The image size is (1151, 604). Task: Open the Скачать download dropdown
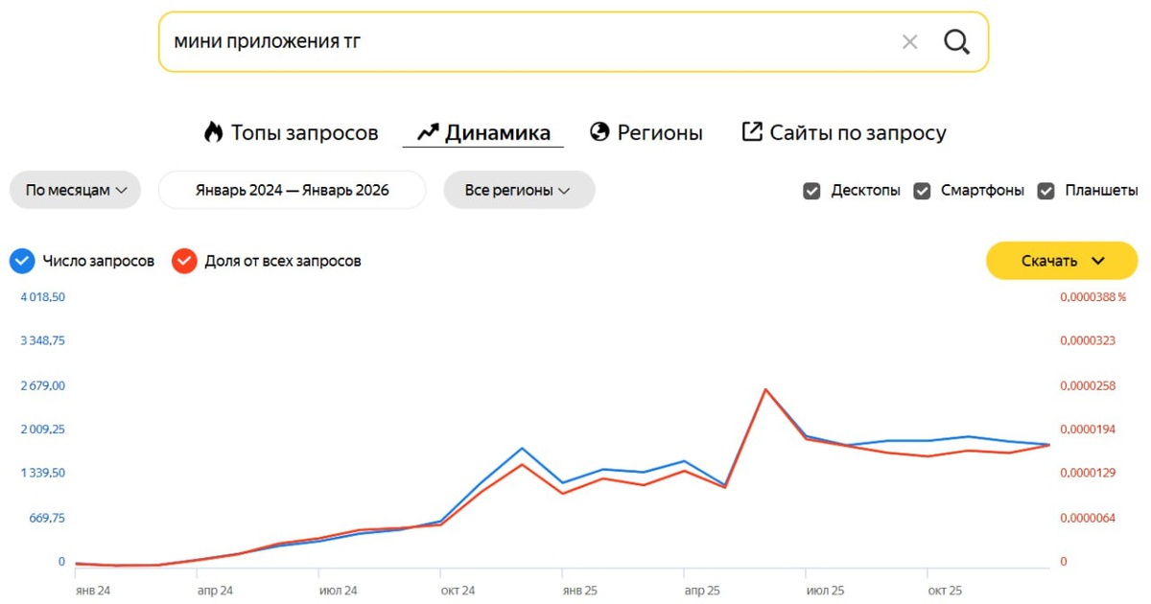1062,261
